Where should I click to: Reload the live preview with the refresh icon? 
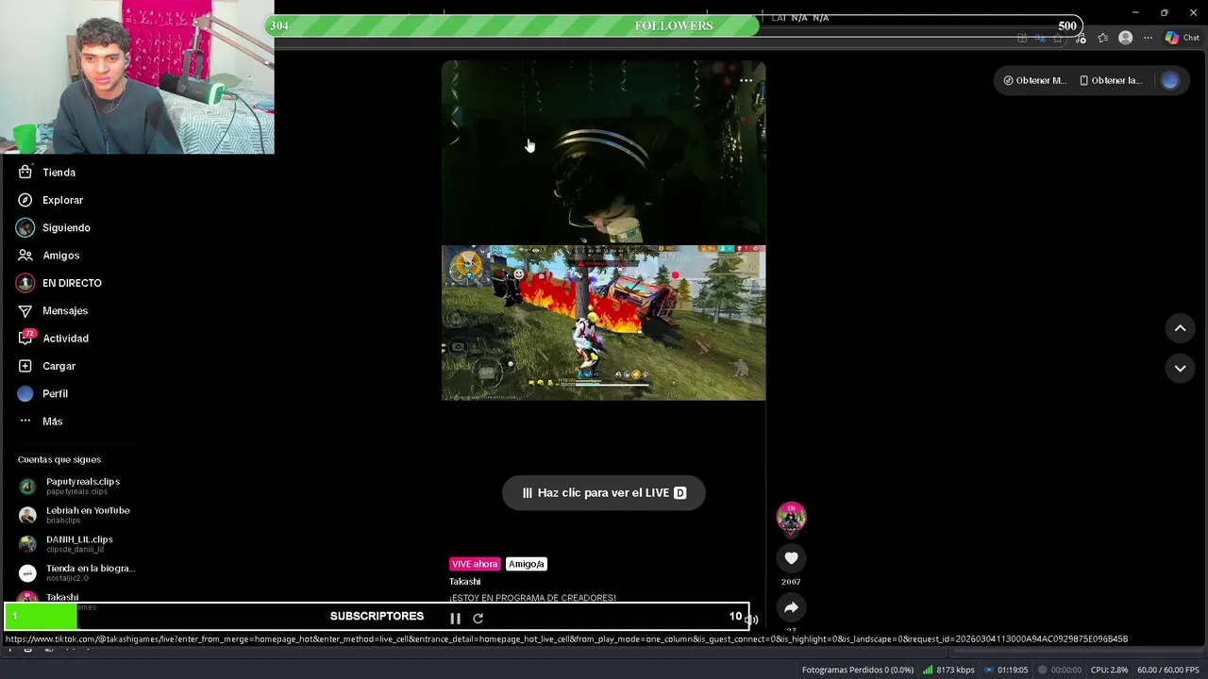(x=478, y=619)
